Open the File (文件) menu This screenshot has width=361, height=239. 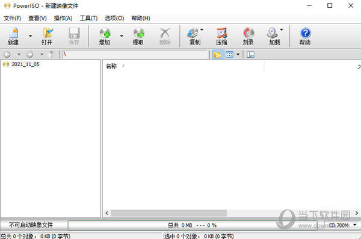coord(13,18)
